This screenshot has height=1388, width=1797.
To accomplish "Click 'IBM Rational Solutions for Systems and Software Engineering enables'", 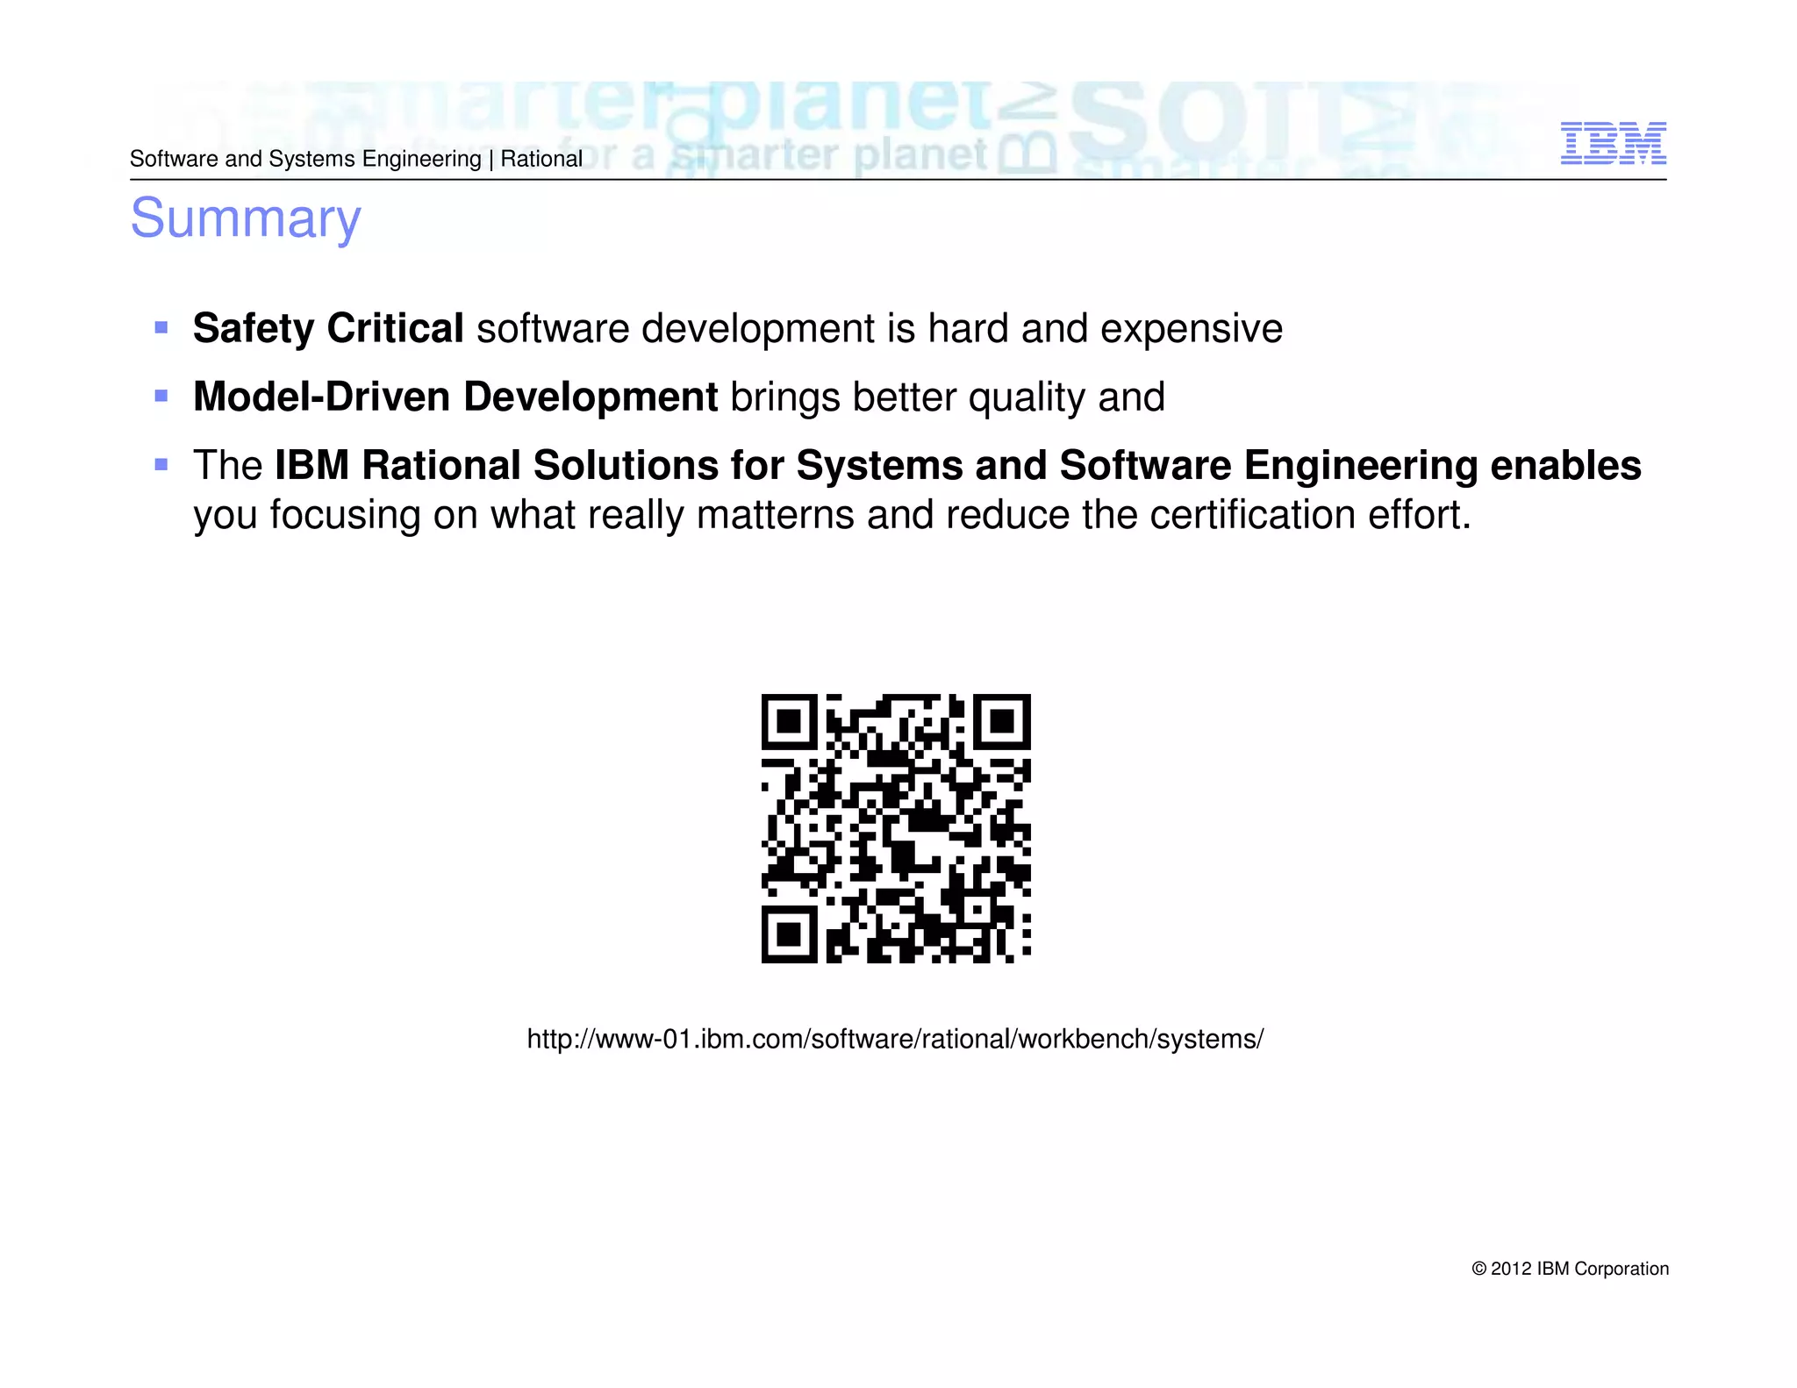I will click(957, 466).
